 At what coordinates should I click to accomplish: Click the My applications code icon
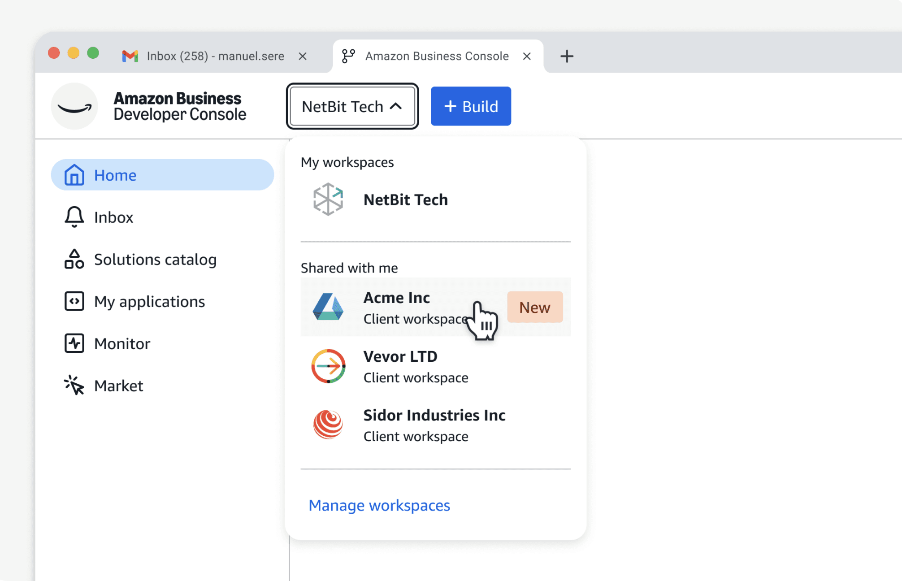click(74, 301)
